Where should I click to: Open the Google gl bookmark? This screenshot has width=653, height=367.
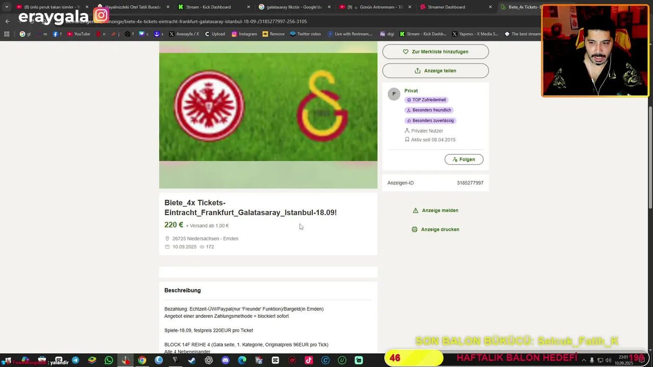tap(25, 34)
